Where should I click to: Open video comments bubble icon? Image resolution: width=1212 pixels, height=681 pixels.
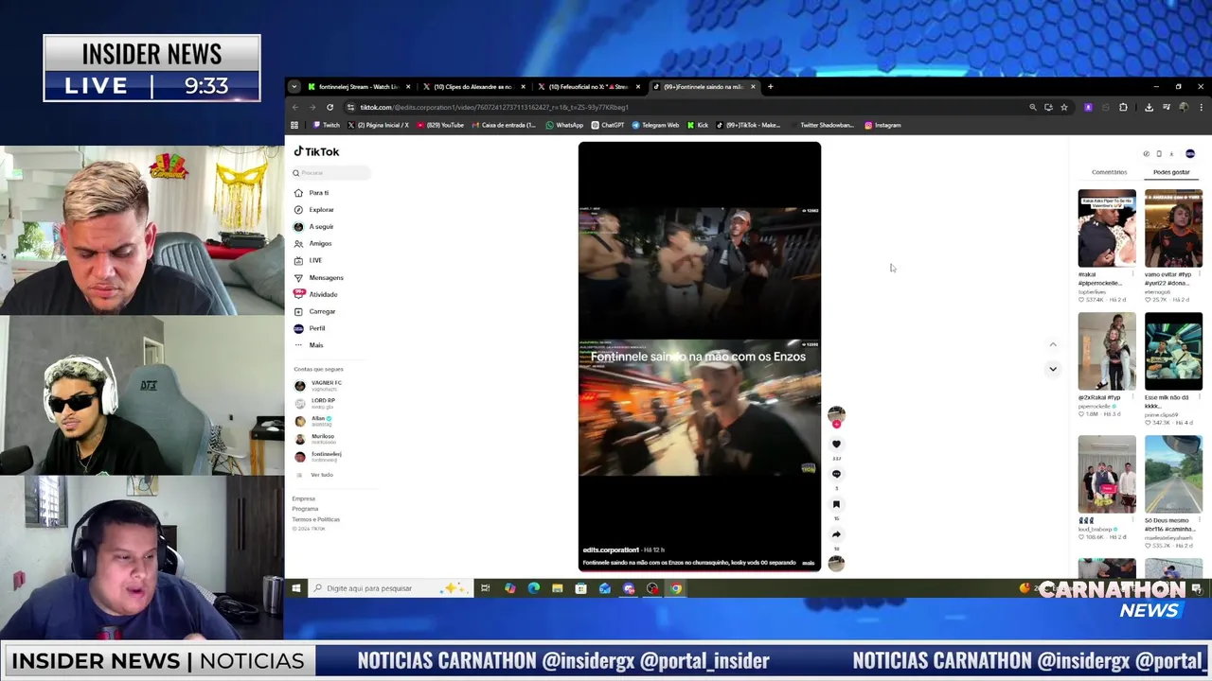tap(836, 474)
